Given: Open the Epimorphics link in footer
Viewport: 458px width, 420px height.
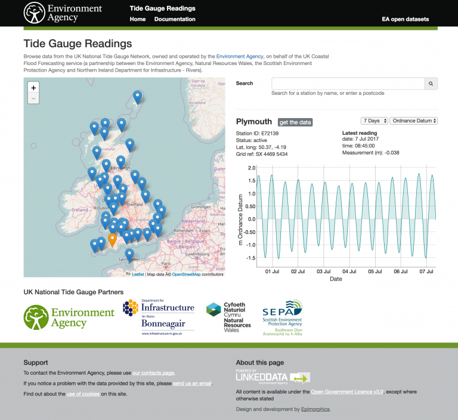Looking at the screenshot, I should click(x=314, y=409).
